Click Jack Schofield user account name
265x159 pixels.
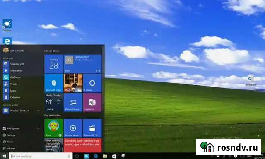pyautogui.click(x=17, y=51)
